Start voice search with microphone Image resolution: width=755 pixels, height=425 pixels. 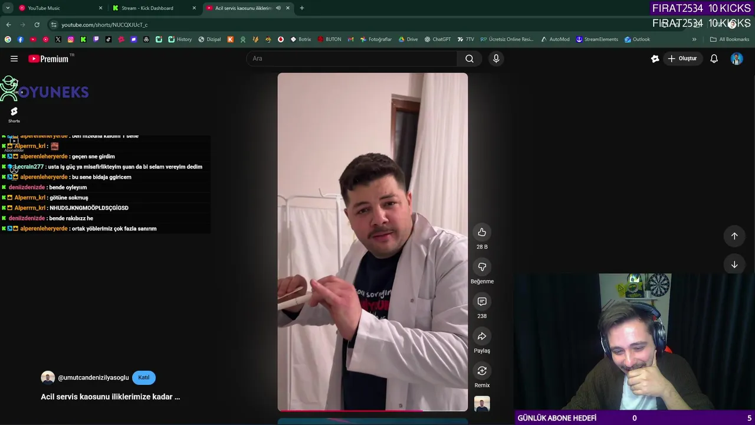click(x=496, y=58)
